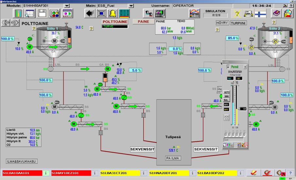Click the user login people icon
The image size is (296, 180).
click(x=148, y=13)
